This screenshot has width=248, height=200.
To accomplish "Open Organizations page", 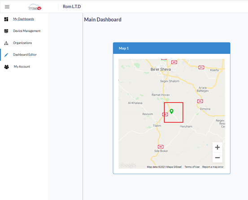I will pos(22,43).
